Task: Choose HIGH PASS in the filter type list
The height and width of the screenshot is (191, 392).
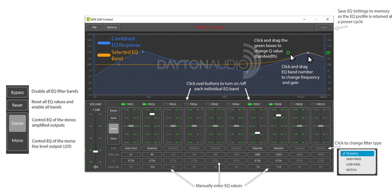Action: click(x=357, y=159)
